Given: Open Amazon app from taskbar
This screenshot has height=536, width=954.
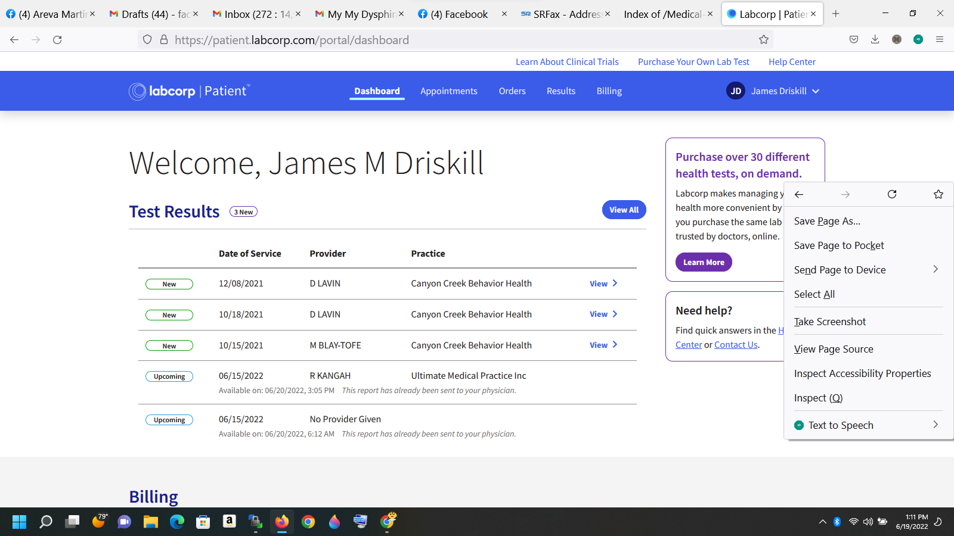Looking at the screenshot, I should 230,522.
